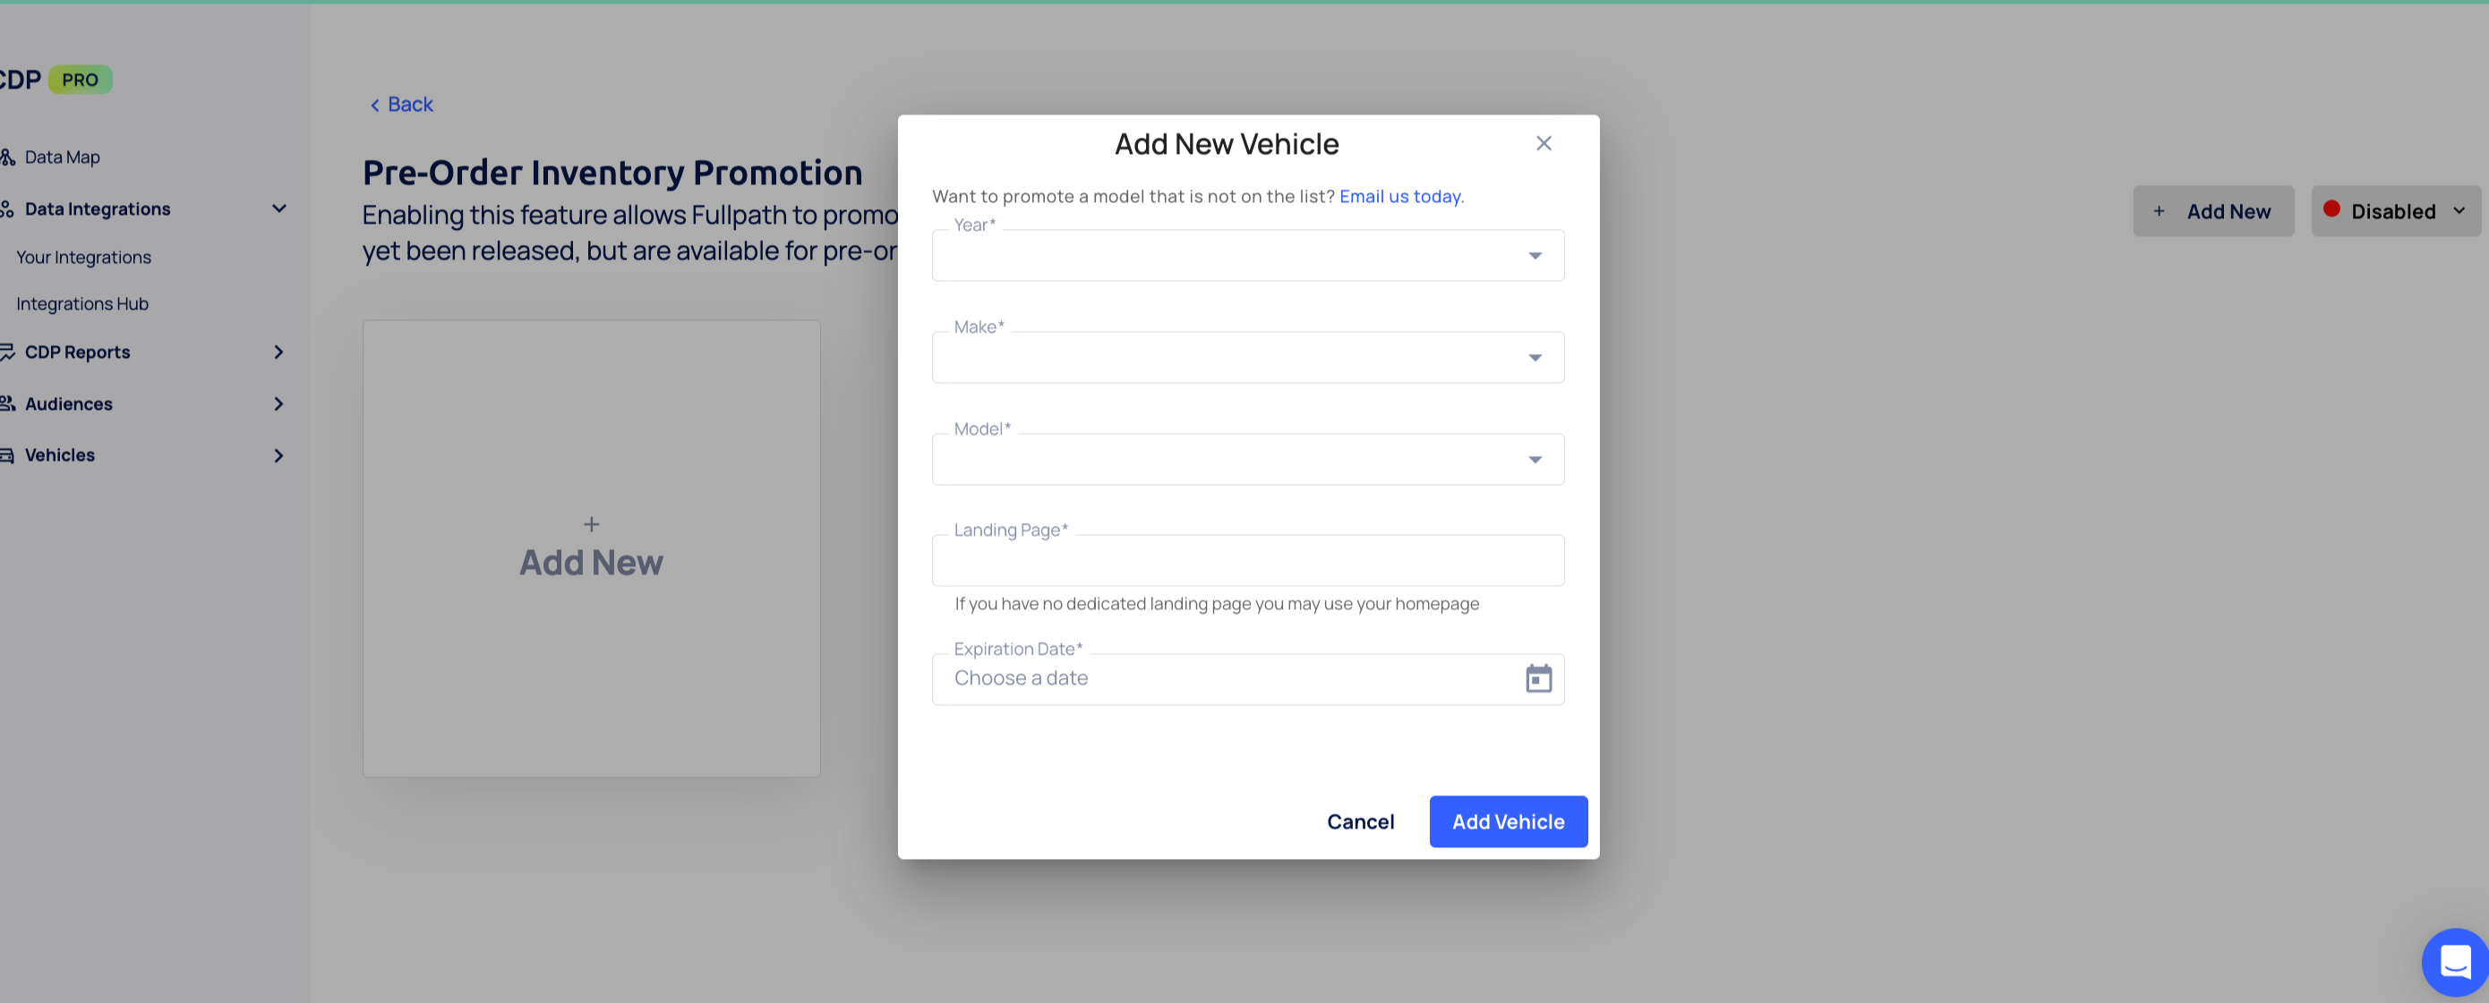This screenshot has width=2489, height=1003.
Task: Open Your Integrations menu item
Action: tap(84, 258)
